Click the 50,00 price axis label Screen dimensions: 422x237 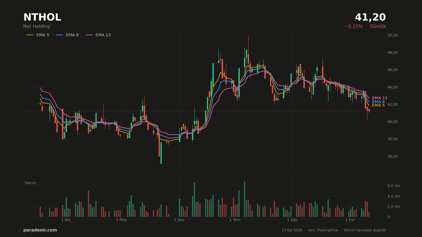click(392, 35)
